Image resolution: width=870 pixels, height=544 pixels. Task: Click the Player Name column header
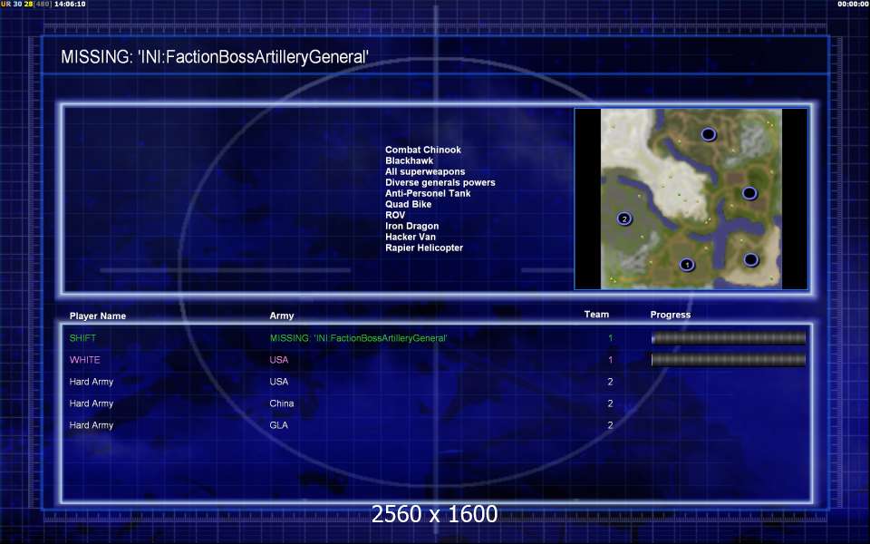pos(98,316)
